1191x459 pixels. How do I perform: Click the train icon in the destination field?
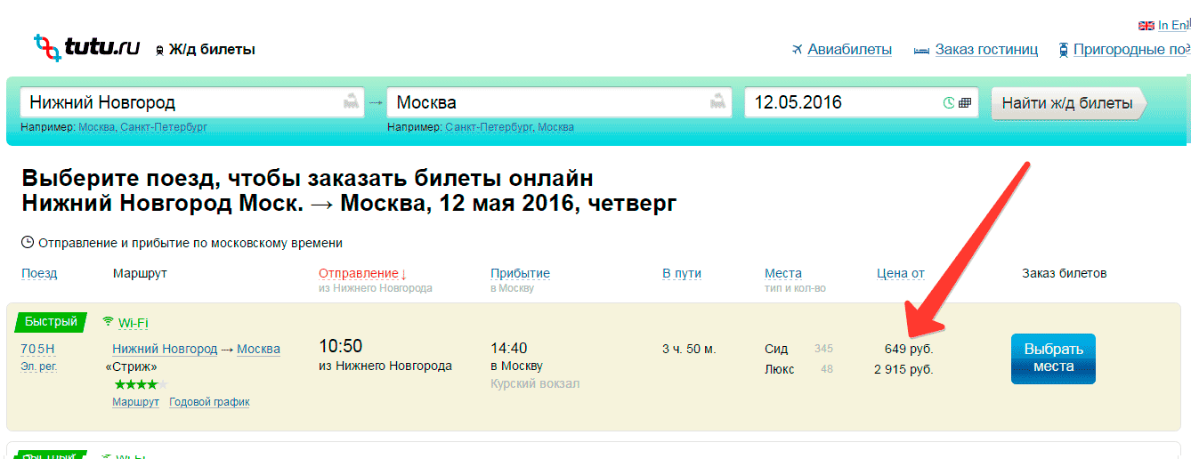click(x=717, y=101)
